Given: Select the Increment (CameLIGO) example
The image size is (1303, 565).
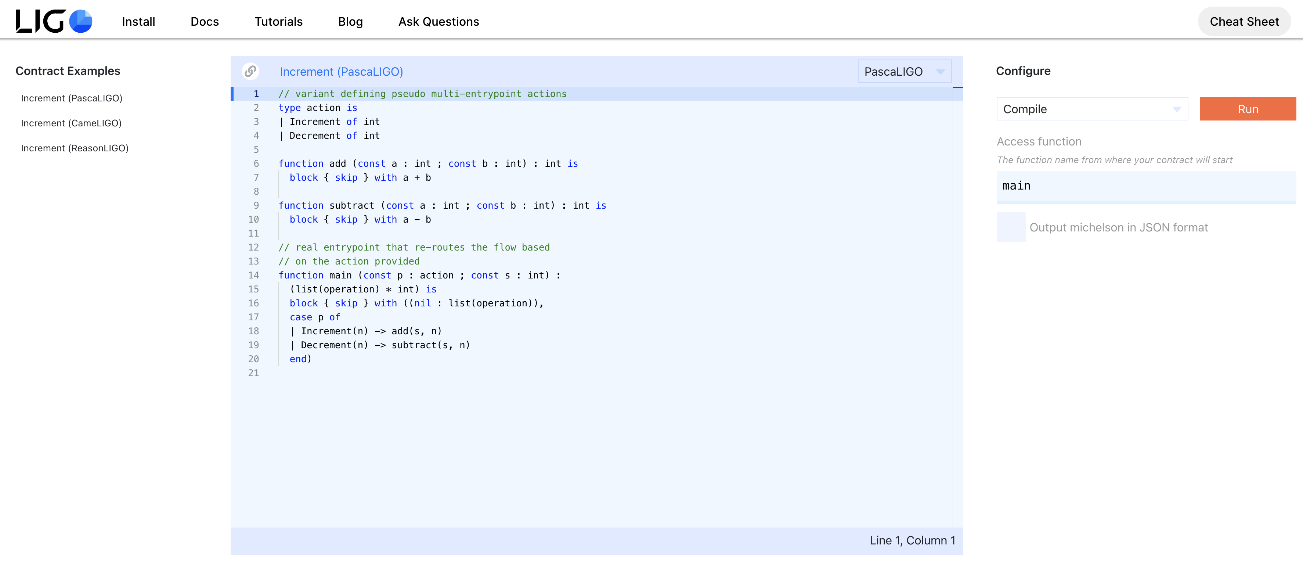Looking at the screenshot, I should click(71, 123).
